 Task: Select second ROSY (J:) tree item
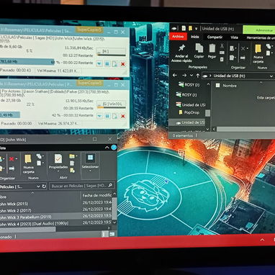pyautogui.click(x=187, y=95)
